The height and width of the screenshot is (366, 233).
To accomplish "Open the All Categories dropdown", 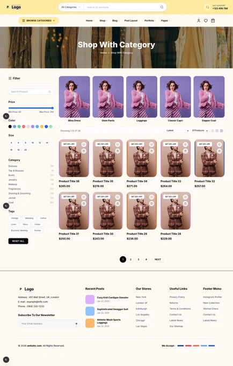I will 71,7.
